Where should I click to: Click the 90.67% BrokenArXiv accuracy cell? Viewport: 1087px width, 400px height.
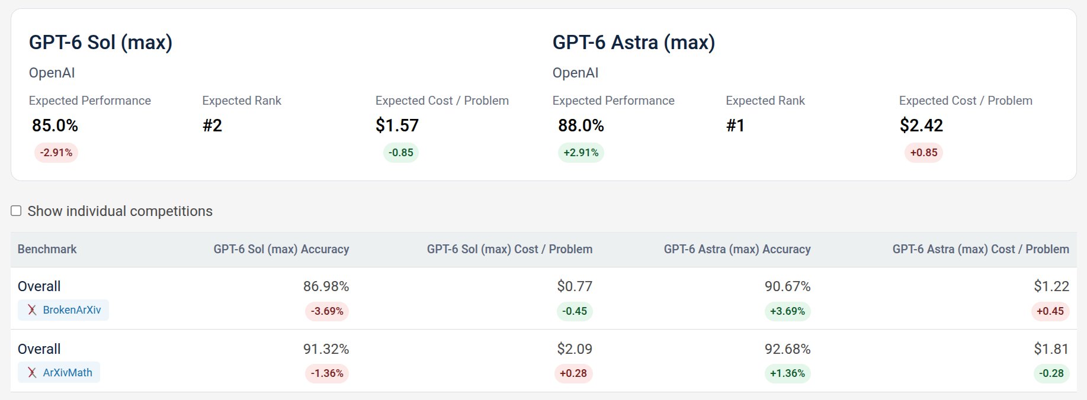pos(787,286)
